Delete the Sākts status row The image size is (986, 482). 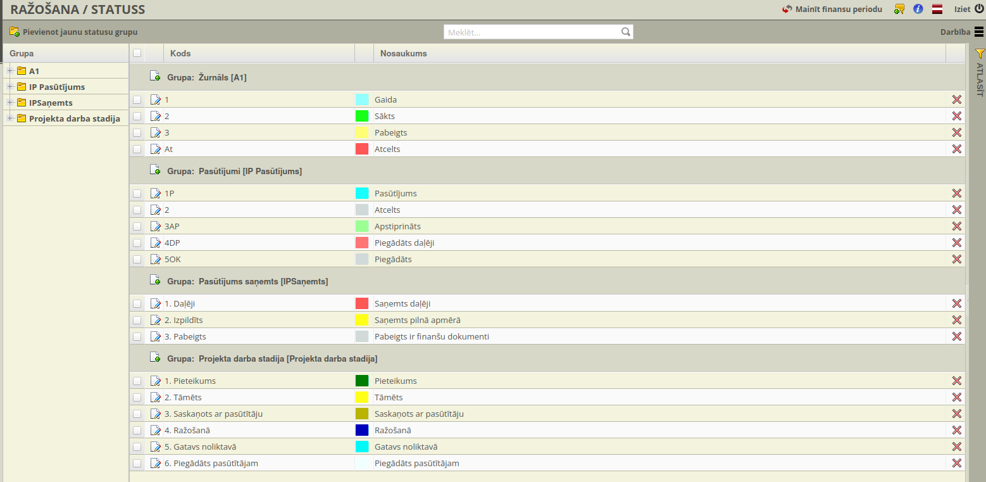pyautogui.click(x=956, y=116)
